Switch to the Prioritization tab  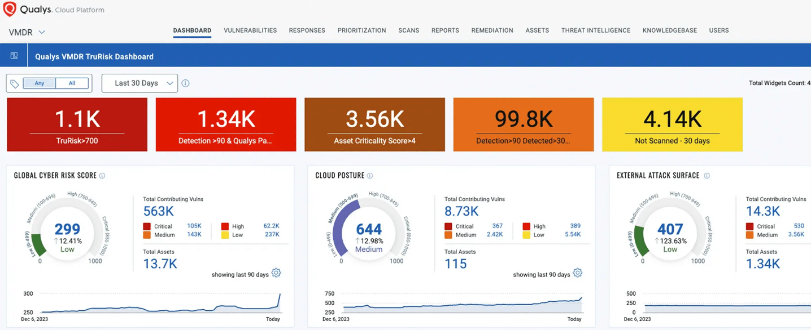(361, 30)
